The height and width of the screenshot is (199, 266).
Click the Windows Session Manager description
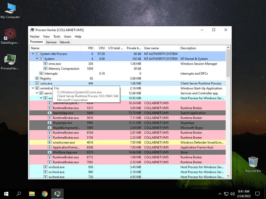coord(199,64)
